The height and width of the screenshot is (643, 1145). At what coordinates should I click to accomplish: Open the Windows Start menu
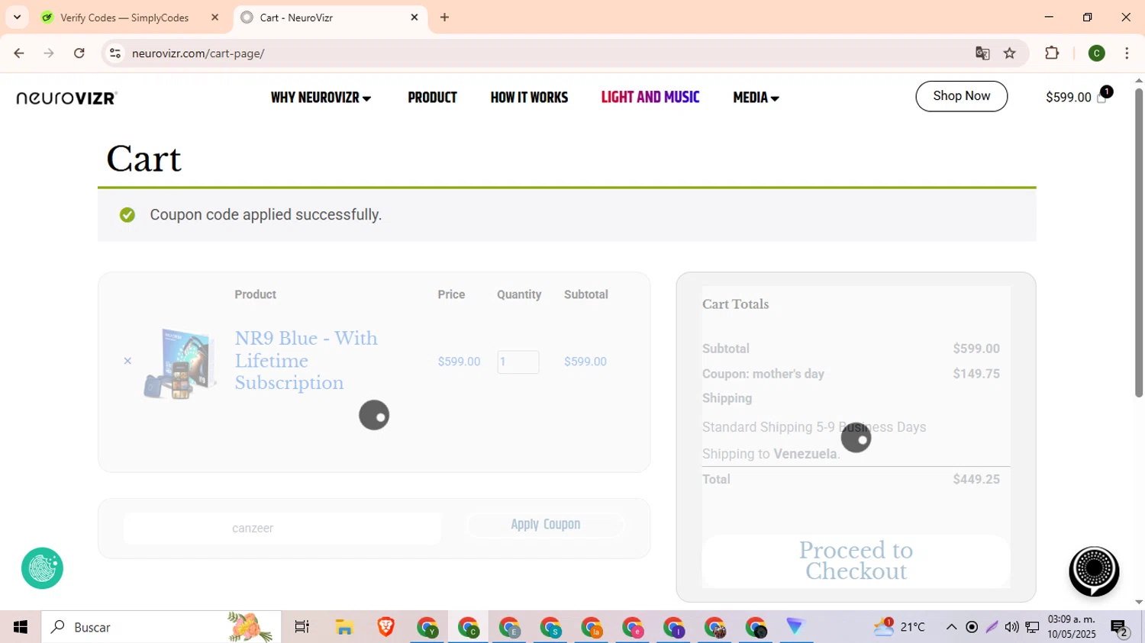[x=21, y=627]
